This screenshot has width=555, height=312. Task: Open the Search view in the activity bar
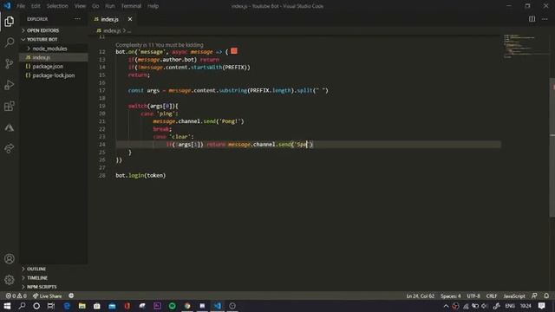10,42
